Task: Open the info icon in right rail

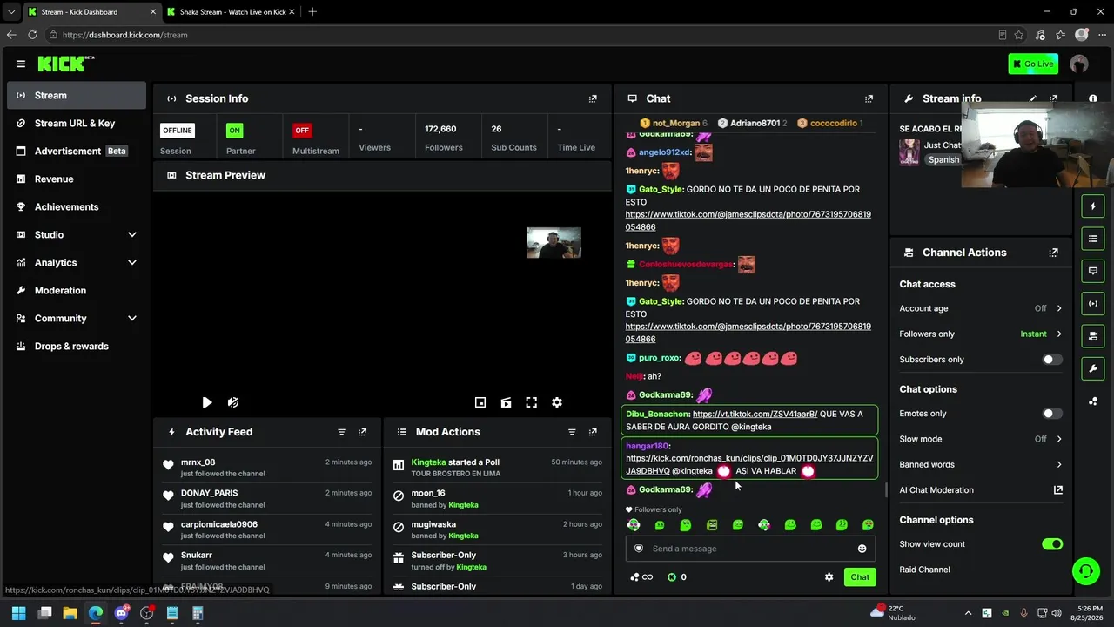Action: coord(1093,99)
